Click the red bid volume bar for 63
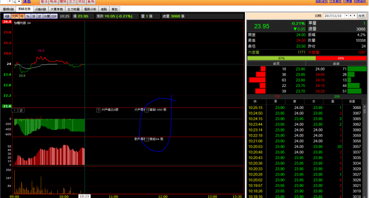369x198 pixels. 257,80
